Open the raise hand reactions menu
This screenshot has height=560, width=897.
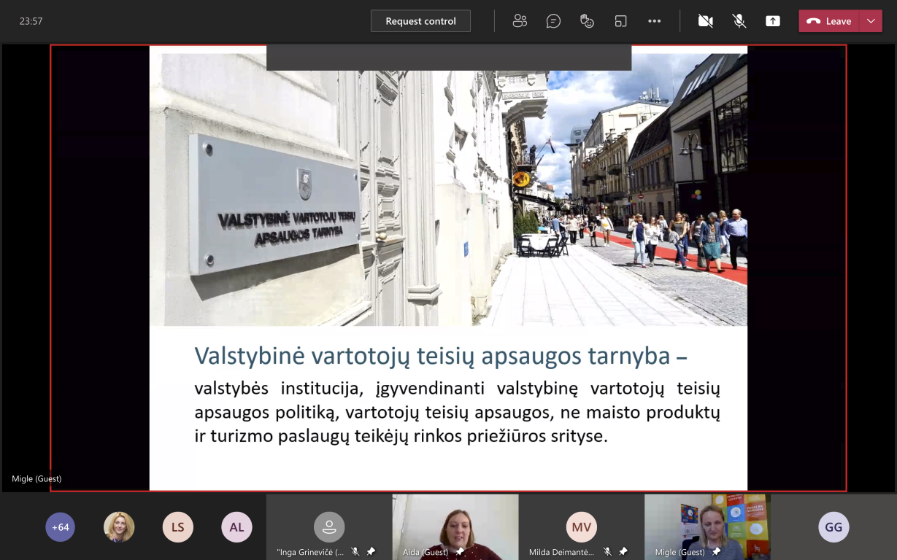587,21
